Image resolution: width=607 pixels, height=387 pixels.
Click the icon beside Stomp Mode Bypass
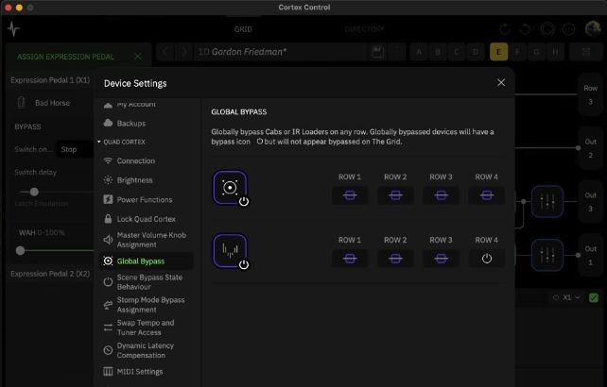coord(108,305)
